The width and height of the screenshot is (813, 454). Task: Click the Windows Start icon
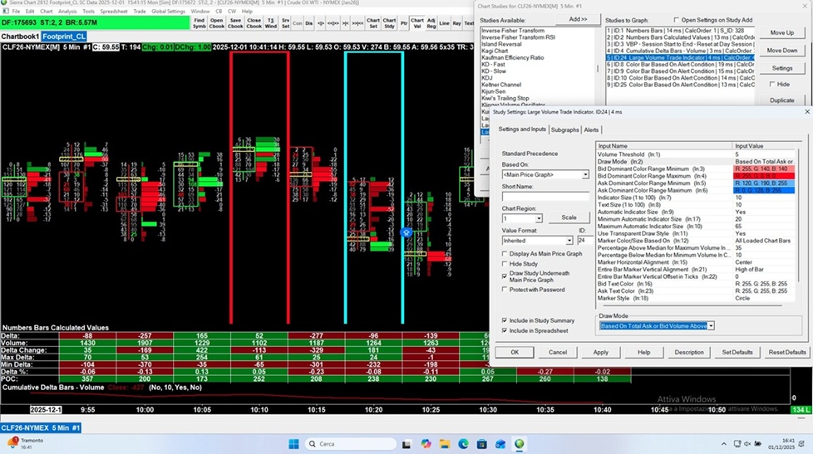[x=294, y=444]
